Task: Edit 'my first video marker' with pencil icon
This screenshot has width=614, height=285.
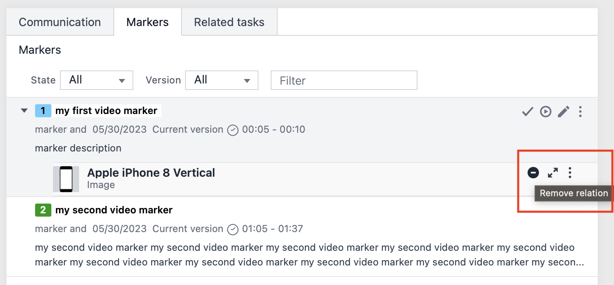Action: [564, 111]
